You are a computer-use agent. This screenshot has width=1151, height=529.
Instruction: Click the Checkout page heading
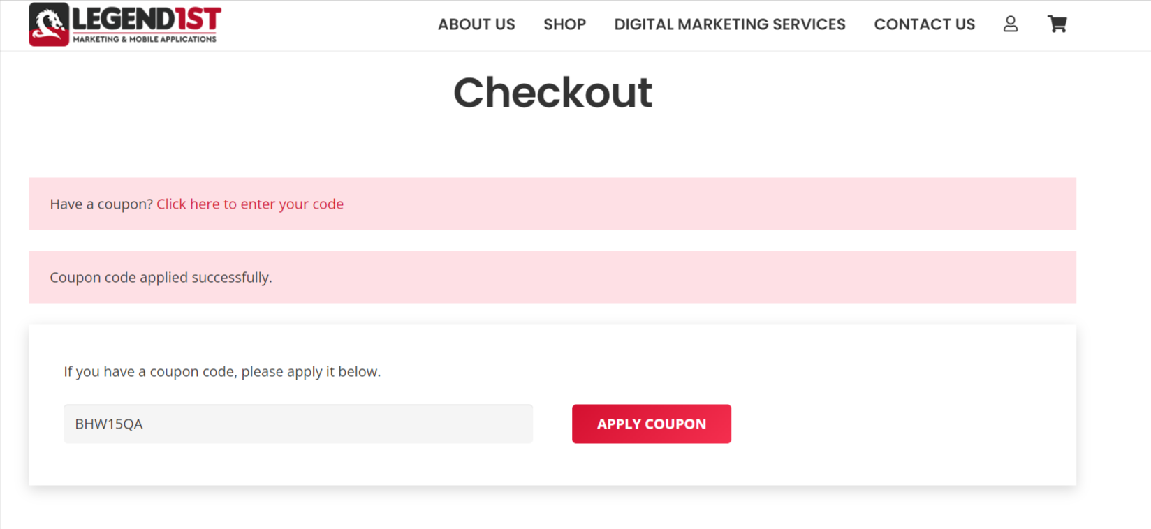pos(552,93)
